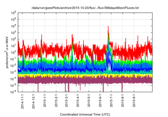The height and width of the screenshot is (117, 168).
Task: Select the 2015-2-1 x-axis date label
Action: (56, 101)
